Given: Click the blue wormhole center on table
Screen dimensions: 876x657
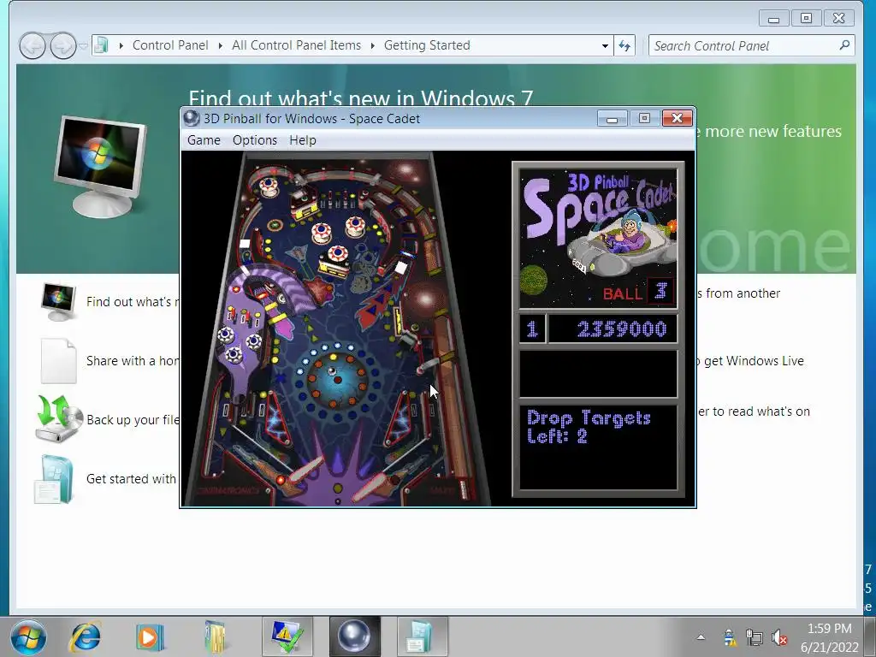Looking at the screenshot, I should tap(337, 379).
